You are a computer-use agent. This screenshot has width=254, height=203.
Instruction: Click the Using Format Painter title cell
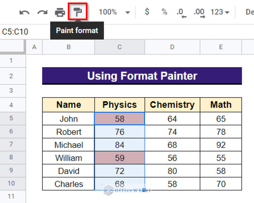pyautogui.click(x=142, y=76)
